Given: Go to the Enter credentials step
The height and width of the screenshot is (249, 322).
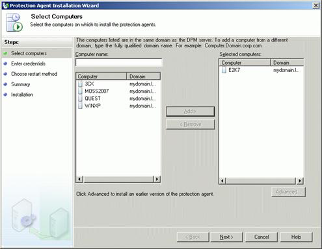Looking at the screenshot, I should point(28,64).
